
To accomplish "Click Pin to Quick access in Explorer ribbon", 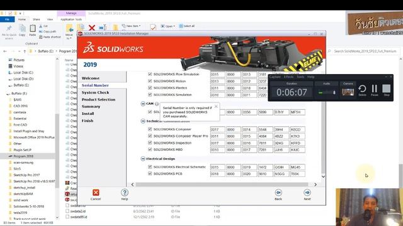I will pos(9,32).
